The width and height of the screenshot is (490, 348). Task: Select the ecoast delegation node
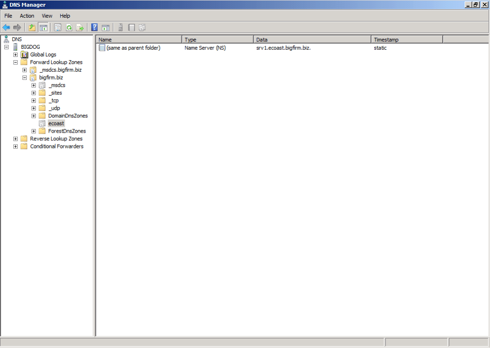(x=56, y=123)
